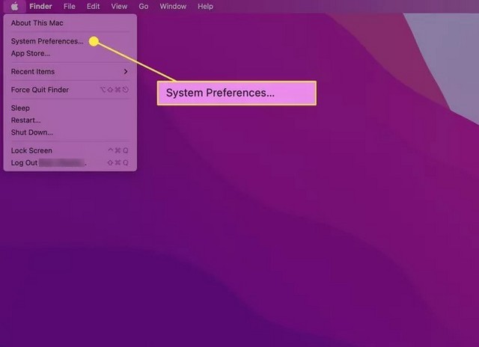Expand the Recent Items submenu arrow
Viewport: 479px width, 347px height.
pyautogui.click(x=125, y=72)
